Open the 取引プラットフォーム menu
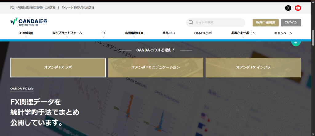The width and height of the screenshot is (315, 136). point(67,33)
